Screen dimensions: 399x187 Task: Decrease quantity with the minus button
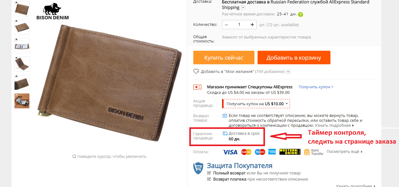pos(227,25)
